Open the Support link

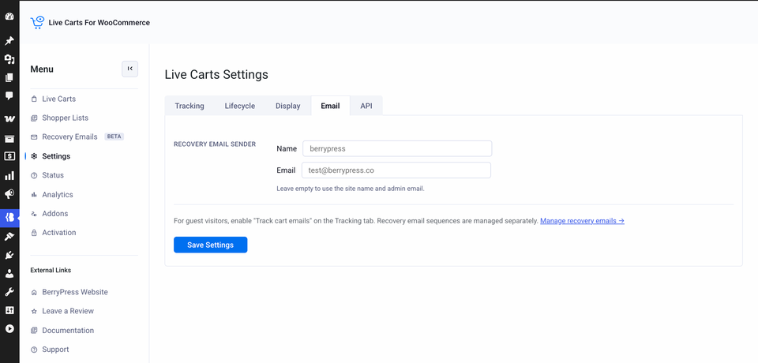click(x=55, y=350)
